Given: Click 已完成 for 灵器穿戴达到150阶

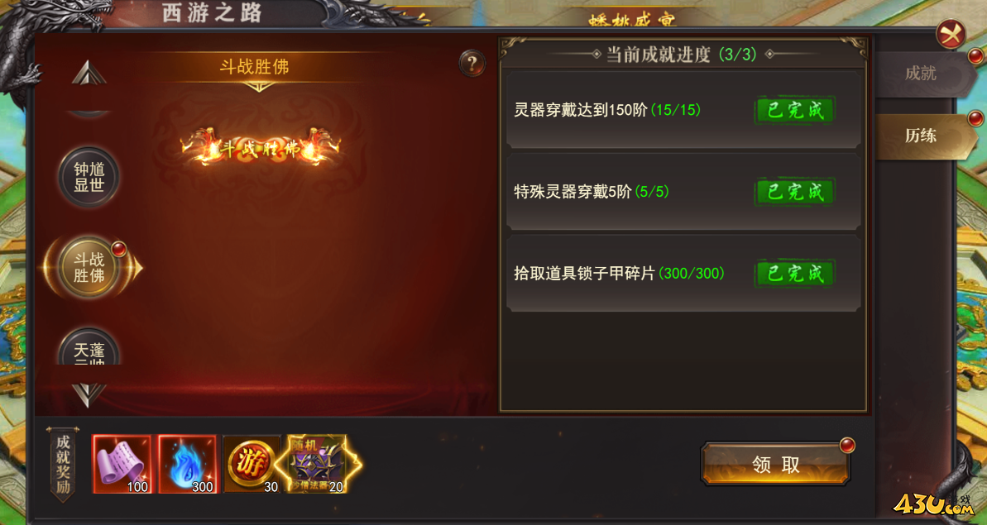Looking at the screenshot, I should pyautogui.click(x=795, y=110).
